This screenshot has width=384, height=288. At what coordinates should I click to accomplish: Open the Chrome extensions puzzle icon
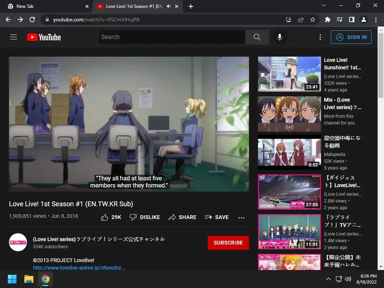(327, 19)
